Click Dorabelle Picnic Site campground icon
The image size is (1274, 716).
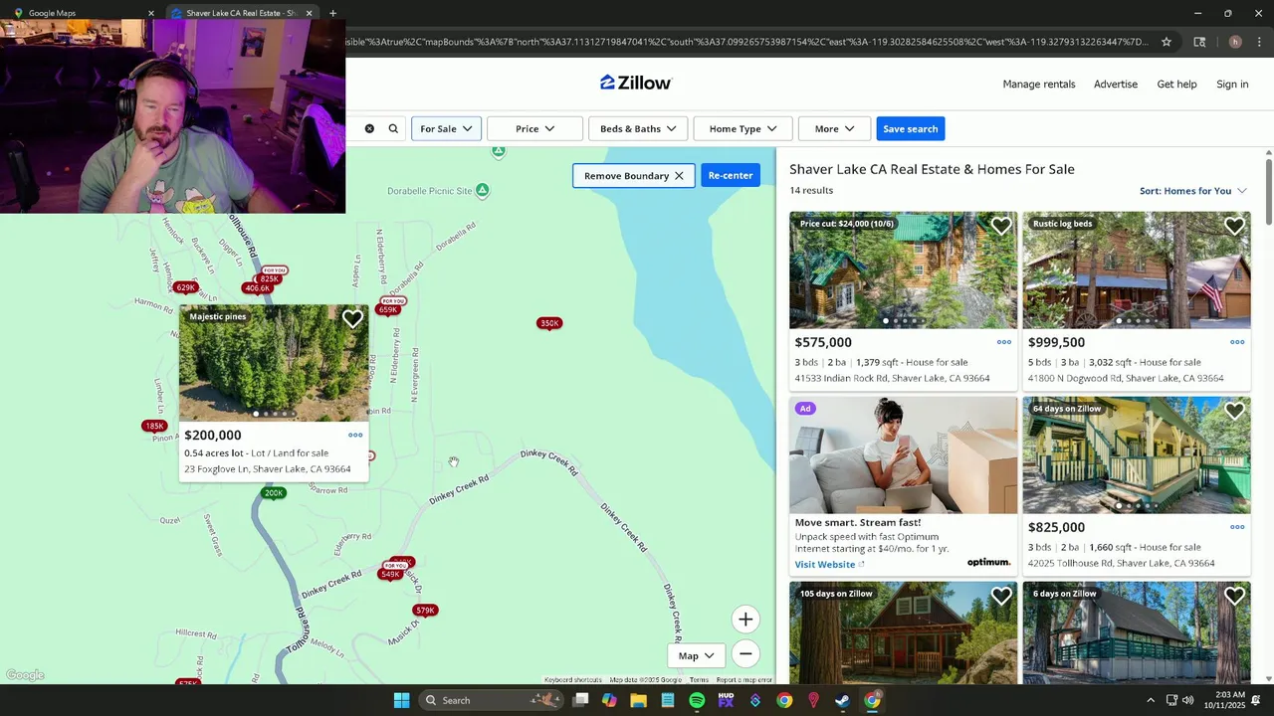tap(482, 190)
